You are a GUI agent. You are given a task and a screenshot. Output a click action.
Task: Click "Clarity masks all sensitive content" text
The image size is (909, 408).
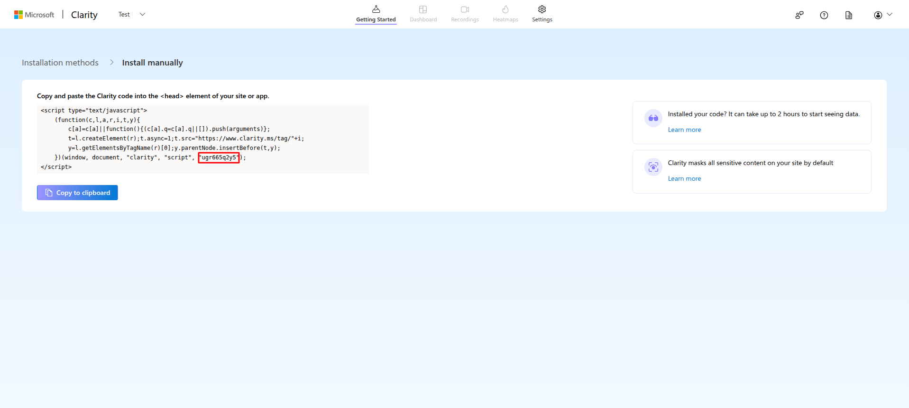750,163
